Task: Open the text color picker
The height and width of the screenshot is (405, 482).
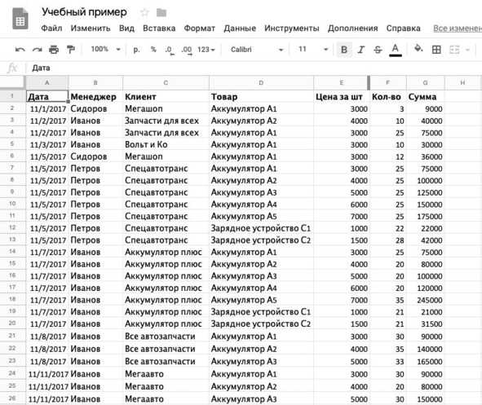Action: (396, 50)
